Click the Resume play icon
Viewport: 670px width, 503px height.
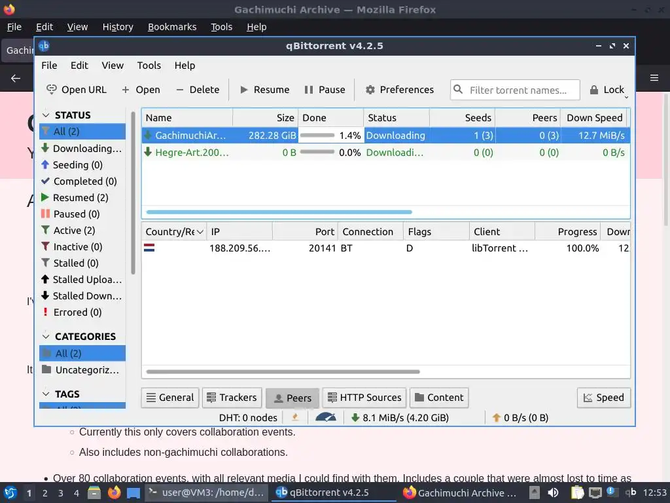tap(244, 90)
